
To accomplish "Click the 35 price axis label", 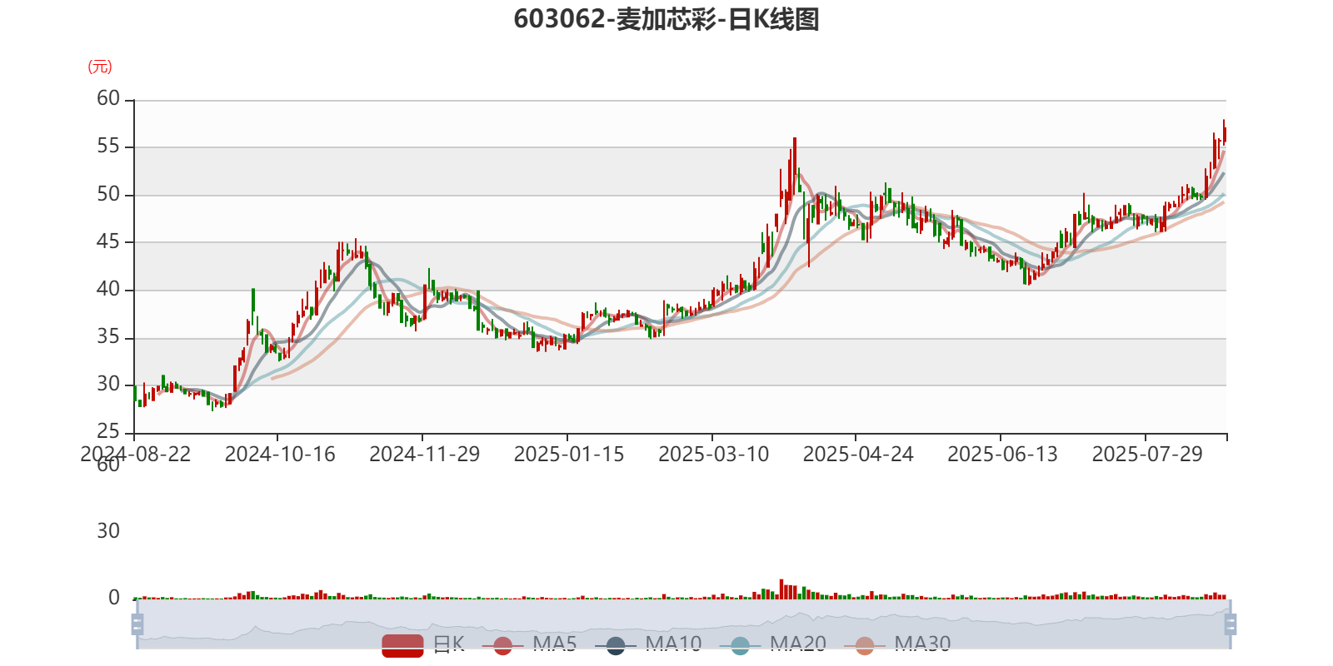I will coord(108,337).
